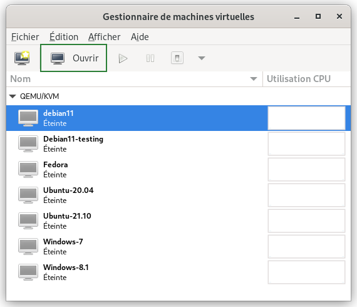
Task: Select the Windows-7 virtual machine
Action: click(178, 247)
